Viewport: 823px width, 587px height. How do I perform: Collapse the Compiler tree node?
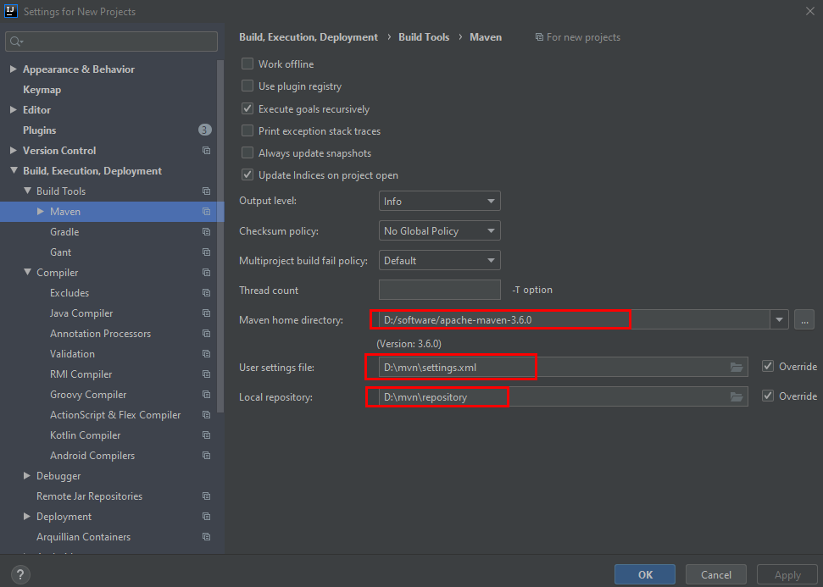tap(27, 272)
